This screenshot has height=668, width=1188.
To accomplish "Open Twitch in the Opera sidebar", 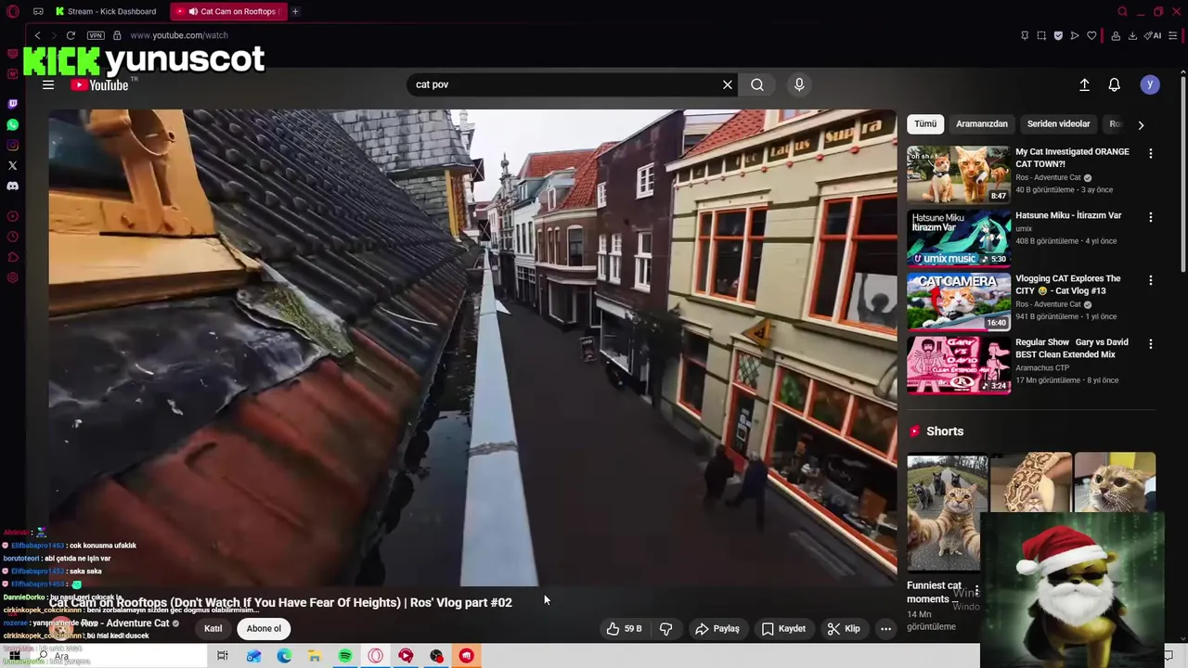I will pyautogui.click(x=12, y=104).
